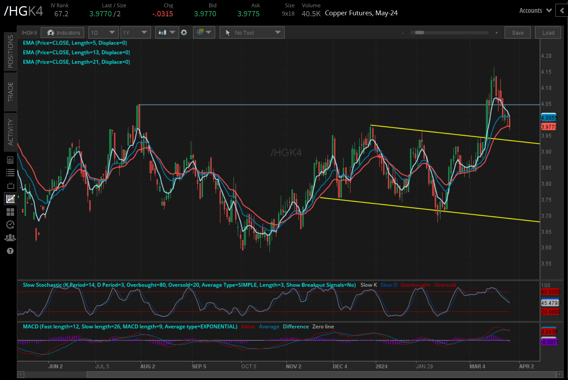Click the clock history sidebar icon

10,225
